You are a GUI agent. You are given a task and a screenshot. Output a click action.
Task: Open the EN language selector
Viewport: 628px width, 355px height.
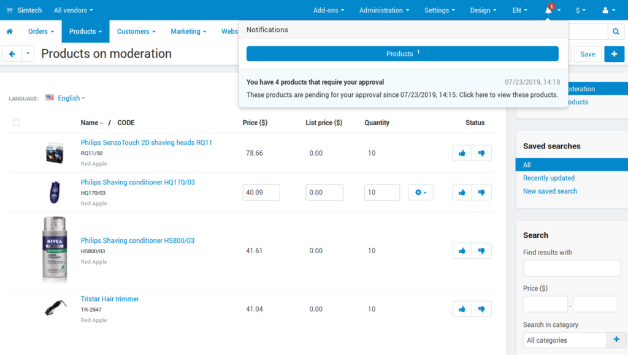[520, 10]
